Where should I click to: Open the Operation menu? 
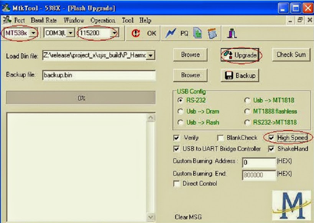pos(103,20)
